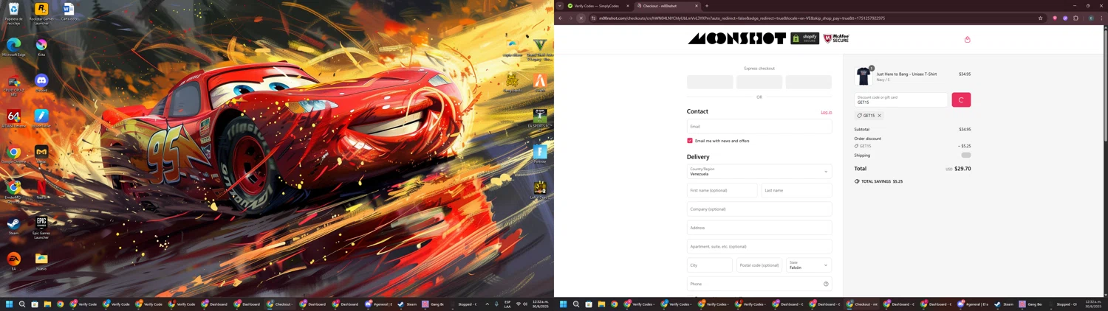Open Papelera de reciclaje desktop icon
Viewport: 1108px width, 311px height.
pyautogui.click(x=13, y=13)
